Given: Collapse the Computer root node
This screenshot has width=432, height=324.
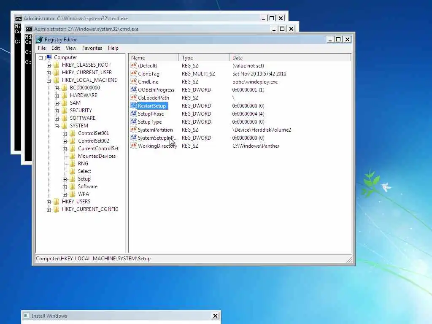Looking at the screenshot, I should tap(41, 58).
